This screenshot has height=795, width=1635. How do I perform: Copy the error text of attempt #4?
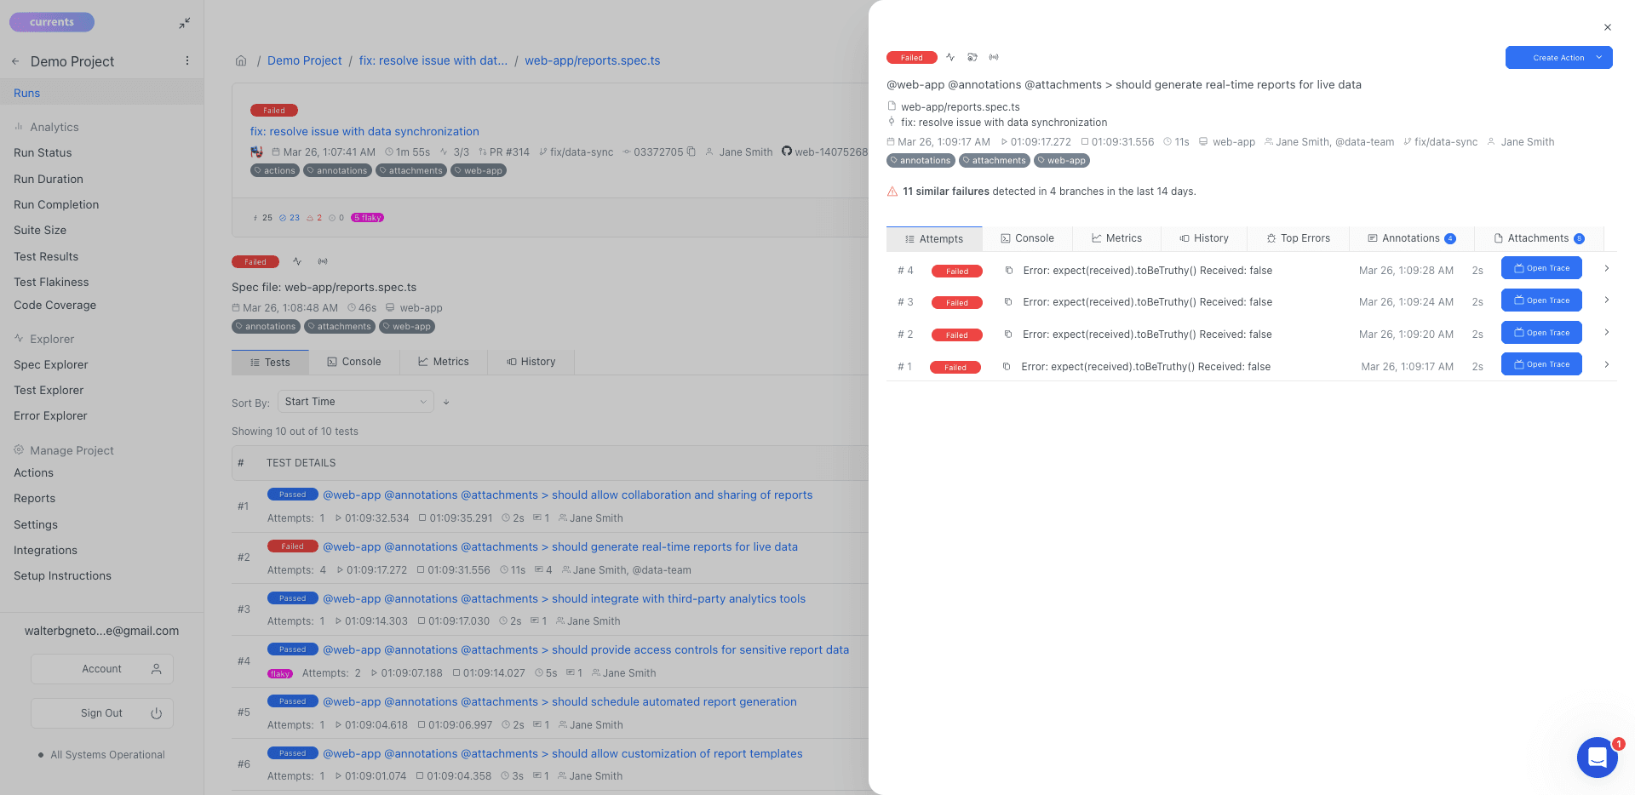click(1009, 271)
